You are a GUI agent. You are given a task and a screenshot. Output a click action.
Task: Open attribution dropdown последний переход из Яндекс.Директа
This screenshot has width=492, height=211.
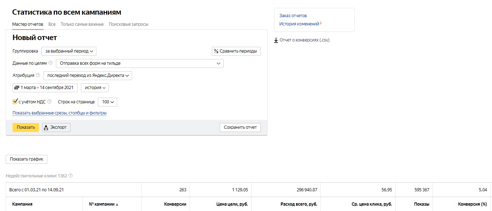click(88, 75)
